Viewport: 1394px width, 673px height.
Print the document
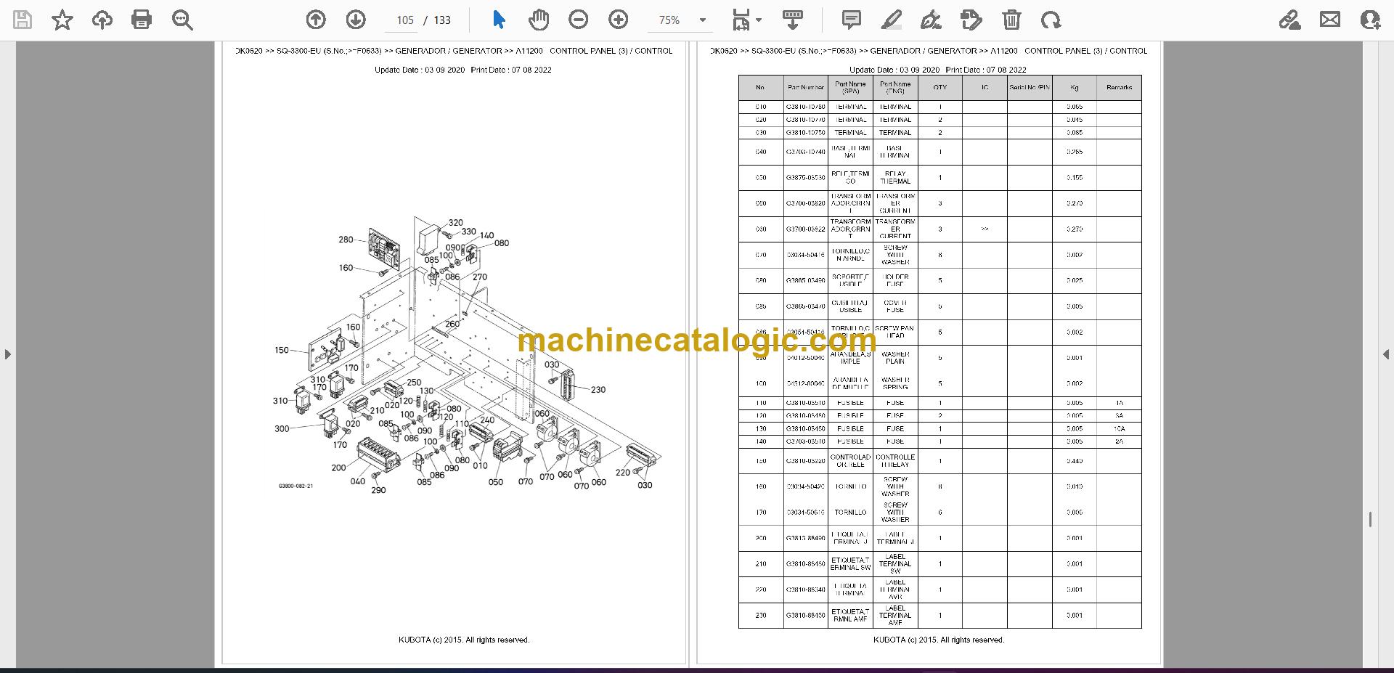pos(142,20)
